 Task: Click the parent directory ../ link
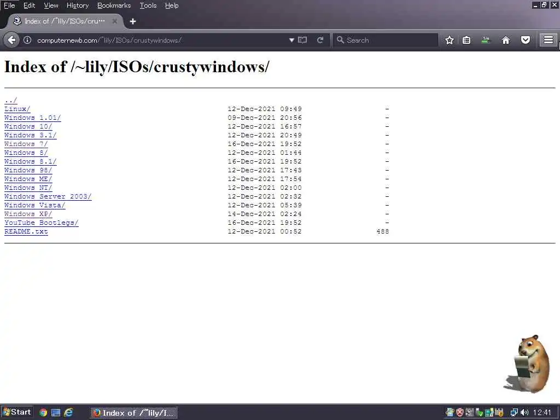pos(11,100)
